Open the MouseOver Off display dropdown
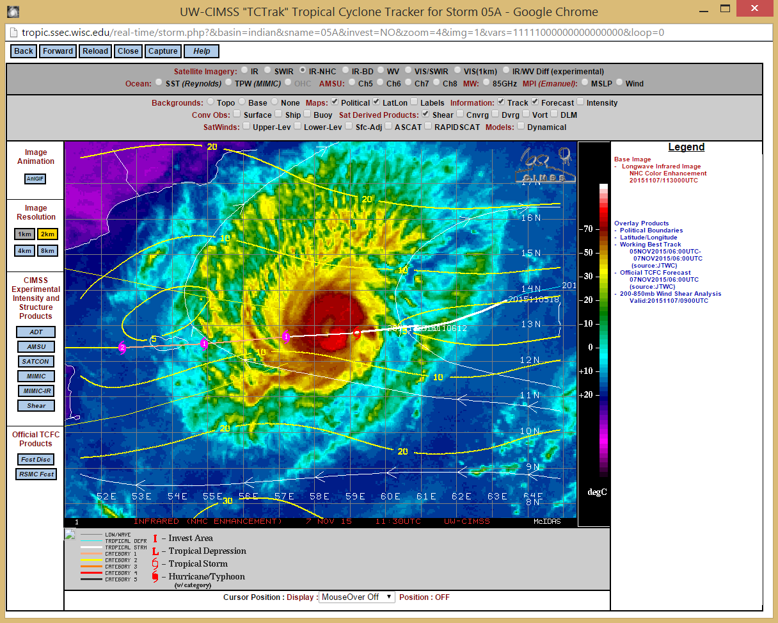Viewport: 778px width, 623px height. pos(357,597)
